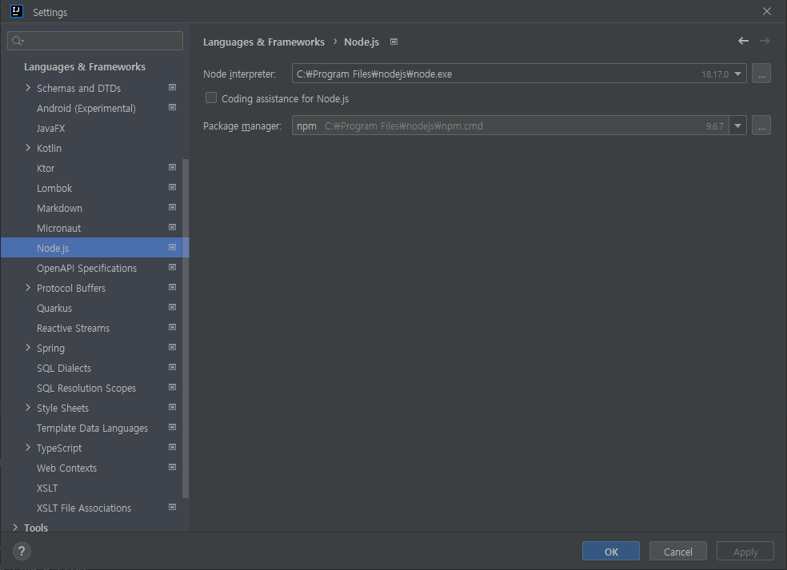Browse for Node interpreter with ellipsis button
Image resolution: width=787 pixels, height=570 pixels.
(761, 74)
